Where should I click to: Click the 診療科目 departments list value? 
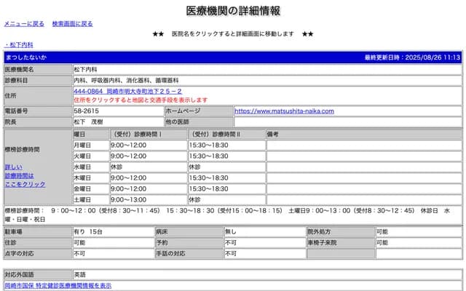coord(126,80)
